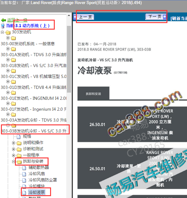
Task: Expand the 一般程序 folder
Action: [x=13, y=155]
